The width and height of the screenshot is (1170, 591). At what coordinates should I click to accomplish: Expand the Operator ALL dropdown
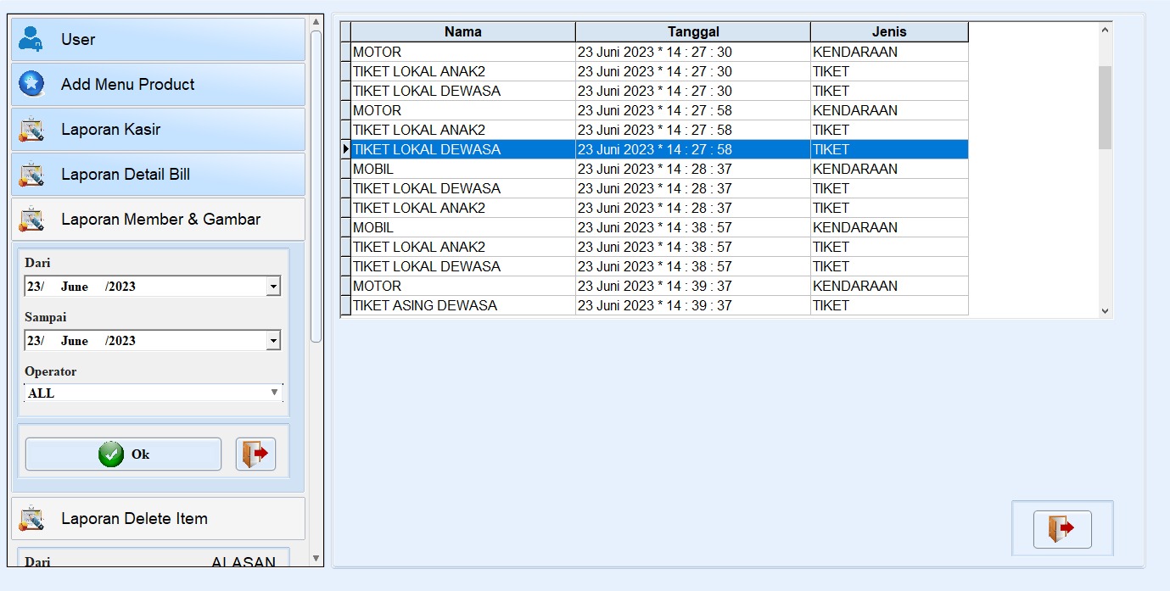[274, 393]
